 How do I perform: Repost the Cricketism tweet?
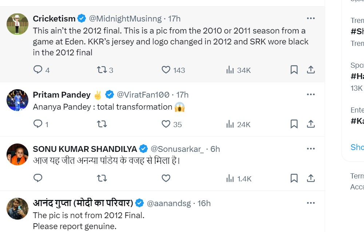pos(102,70)
